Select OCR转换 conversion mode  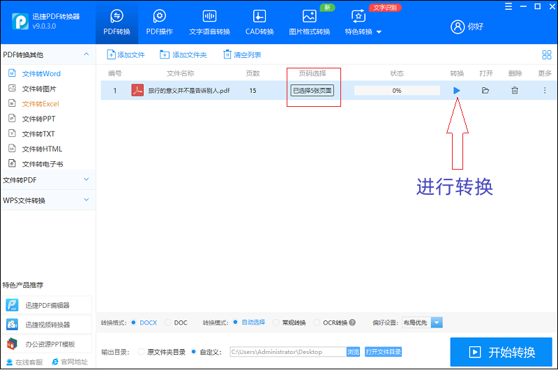(317, 323)
